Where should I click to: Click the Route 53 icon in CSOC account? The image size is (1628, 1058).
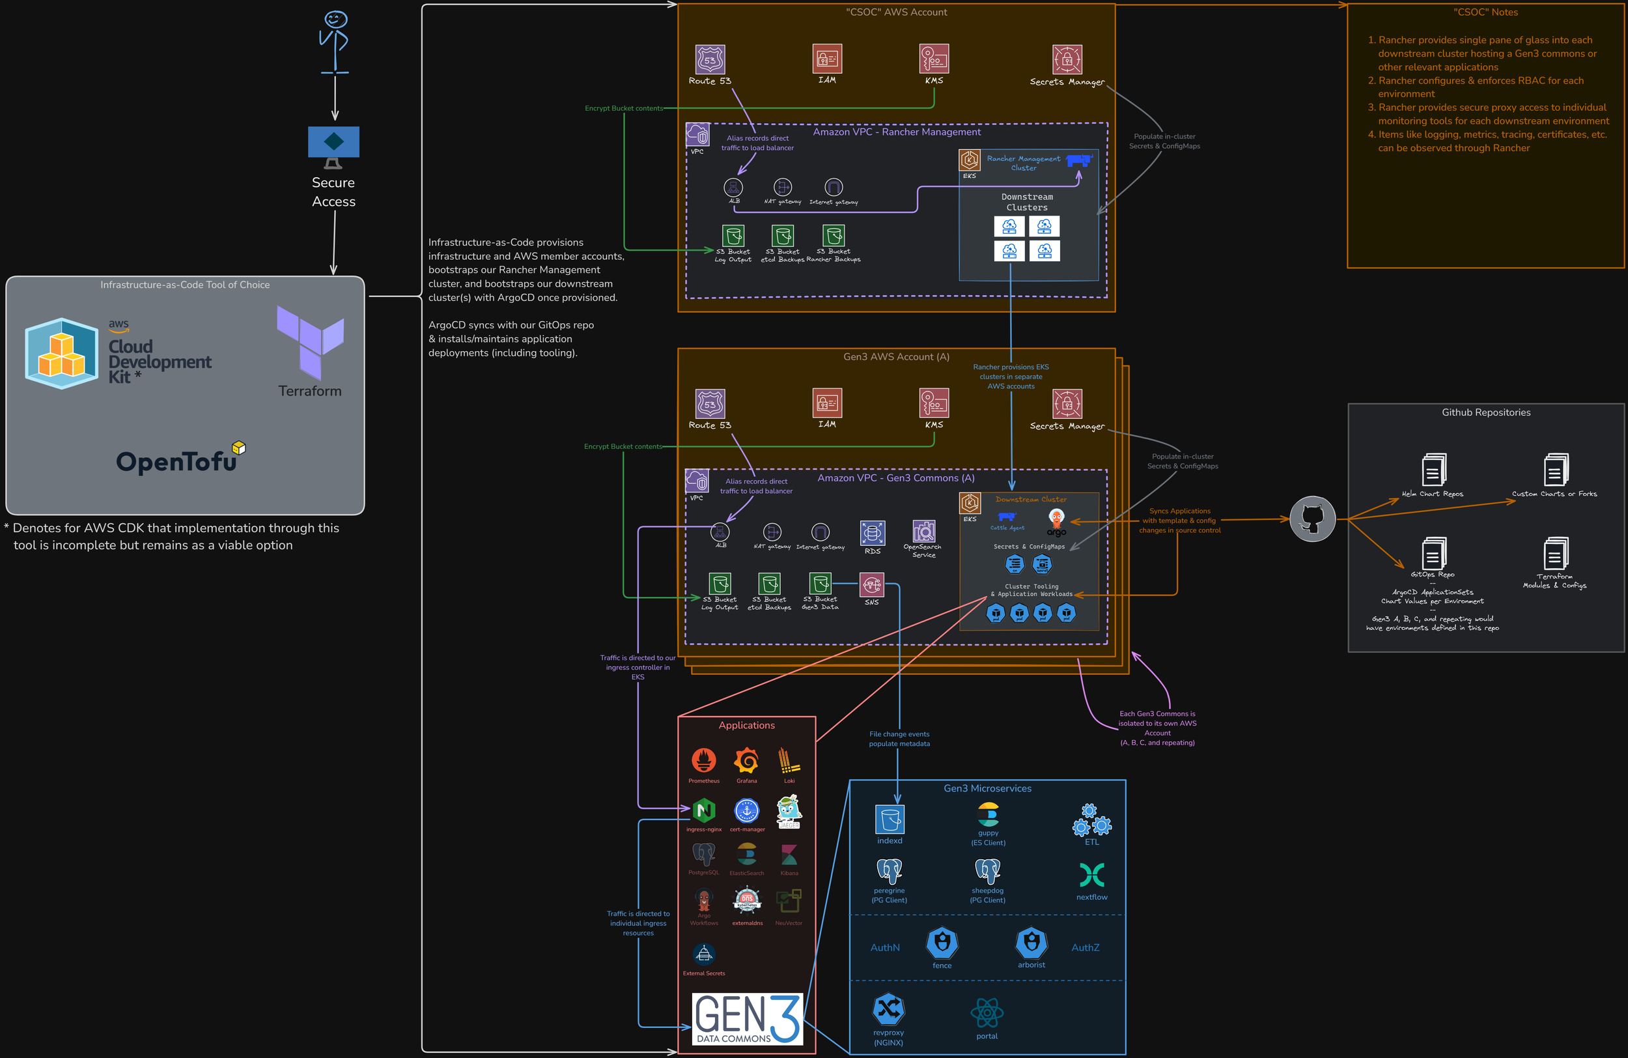(710, 59)
